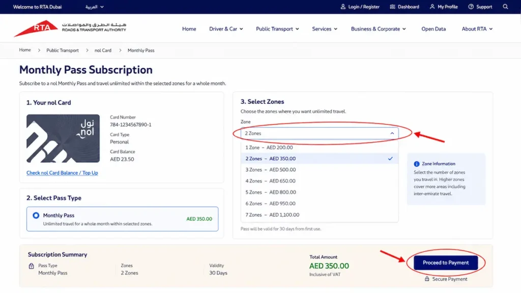Select the Monthly Pass radio button

click(36, 215)
